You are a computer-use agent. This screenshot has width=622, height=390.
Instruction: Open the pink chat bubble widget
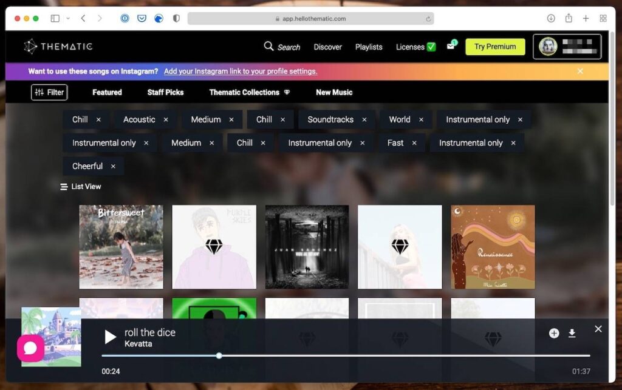click(x=30, y=348)
